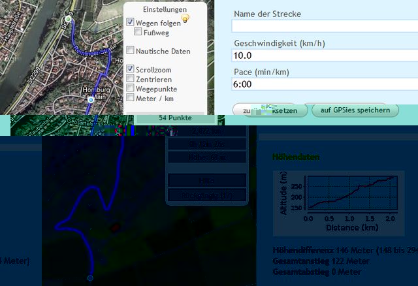The image size is (418, 286).
Task: Enable the Nautische Daten checkbox
Action: coord(131,50)
